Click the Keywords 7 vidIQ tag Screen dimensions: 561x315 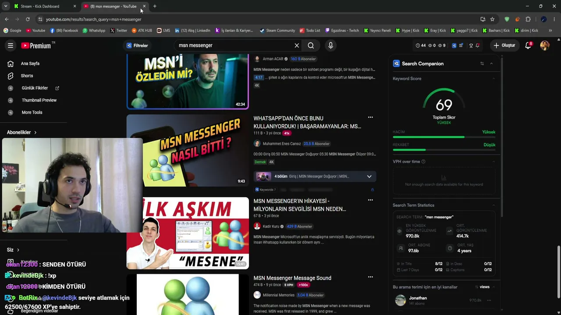pos(265,189)
